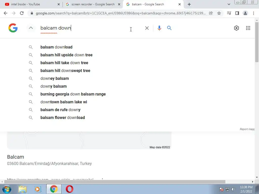Click the padlock site info icon
The width and height of the screenshot is (259, 194).
32,13
